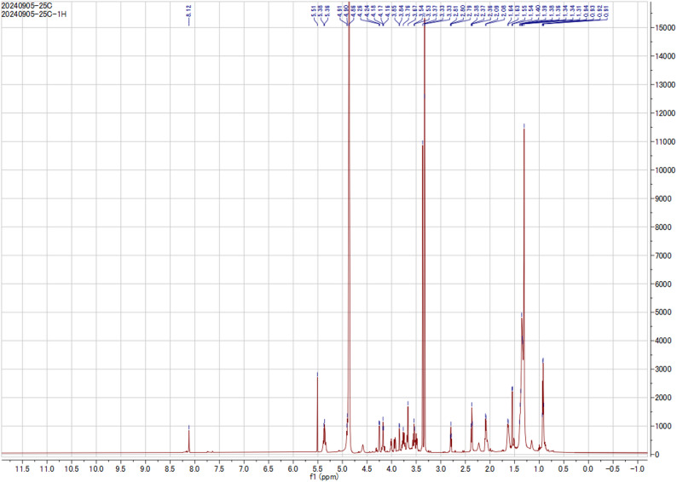
Task: Click the 8.5 ppm axis tick label
Action: tap(171, 468)
